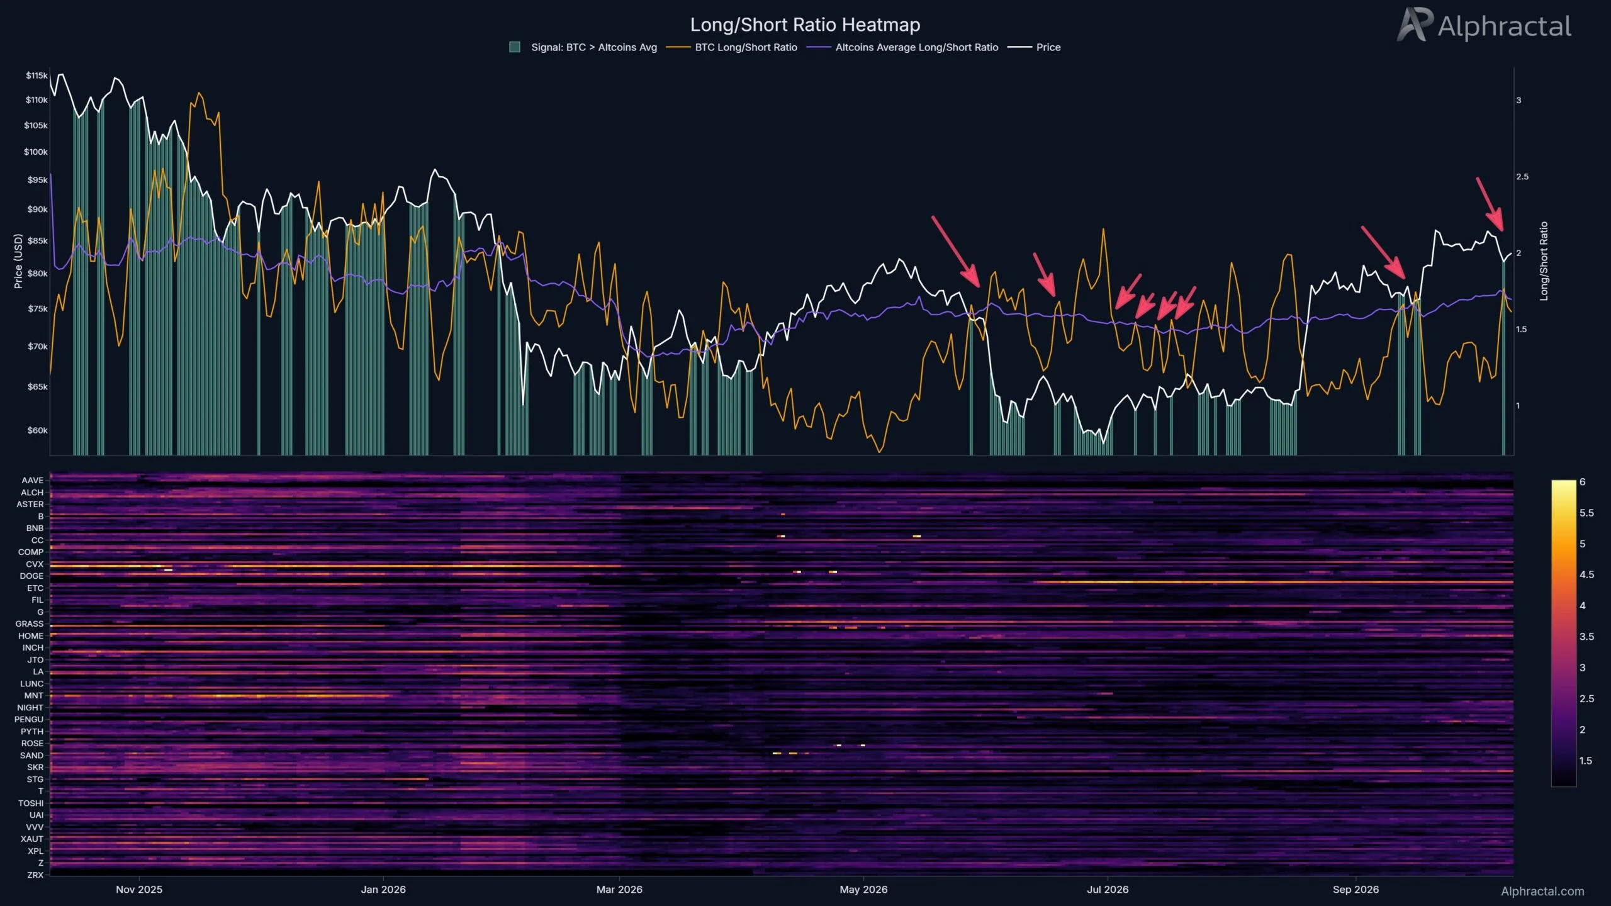Select the ETC heatmap row label

click(35, 588)
